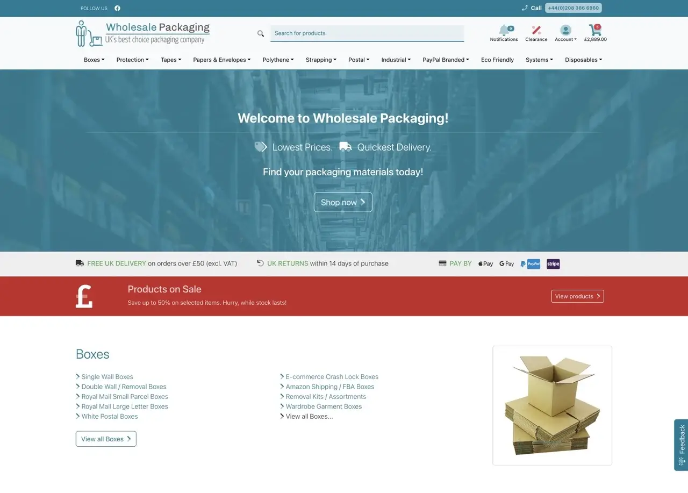
Task: Click the Facebook icon in top bar
Action: coord(117,8)
